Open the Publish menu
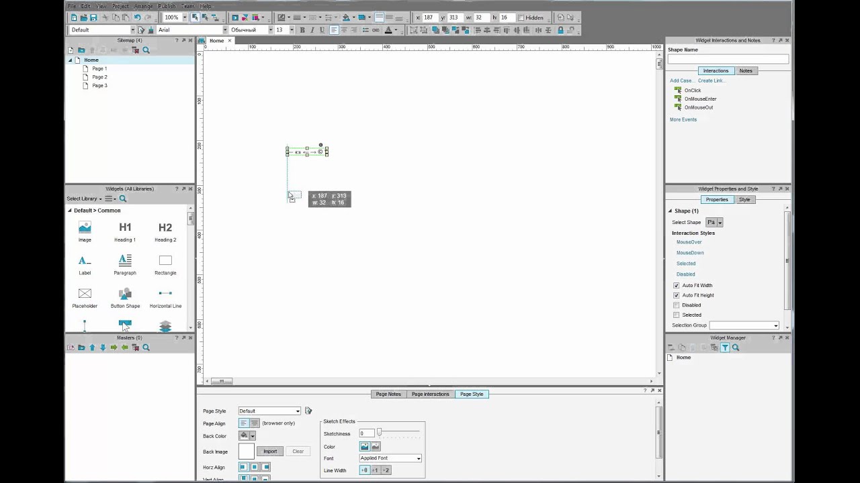860x483 pixels. click(x=167, y=6)
